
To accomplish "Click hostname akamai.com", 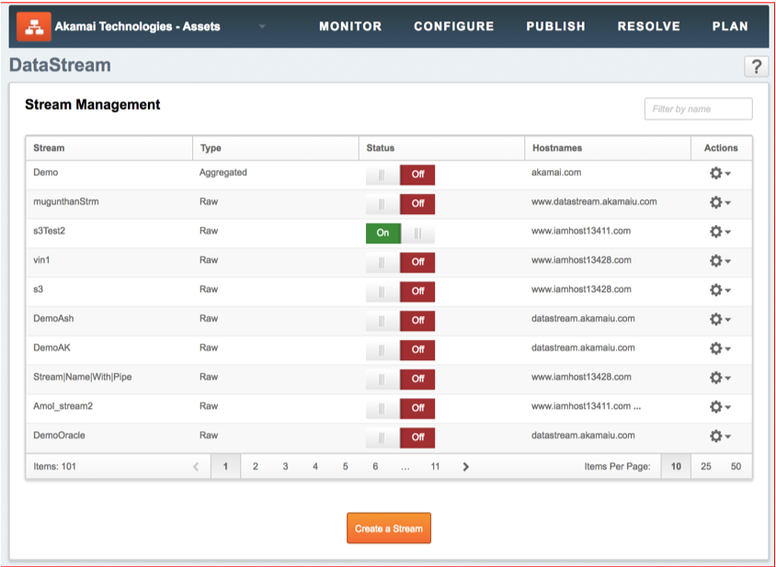I will [x=556, y=173].
